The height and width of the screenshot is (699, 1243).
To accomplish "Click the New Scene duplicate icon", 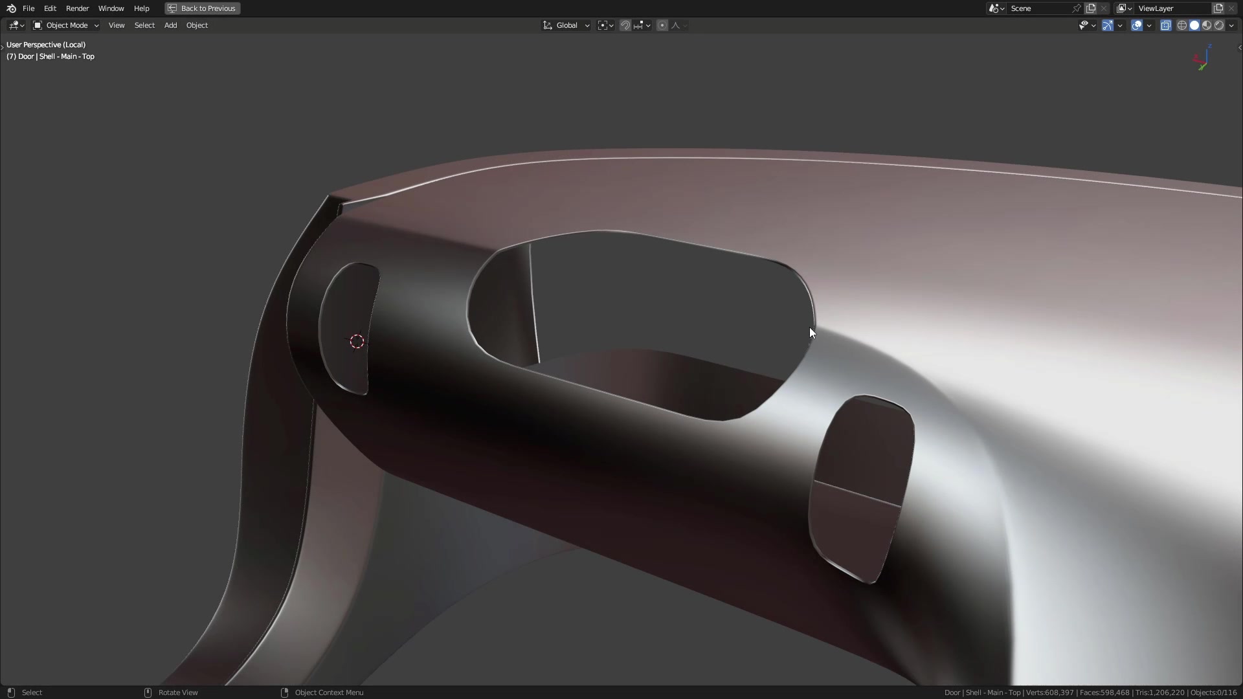I will (x=1091, y=8).
